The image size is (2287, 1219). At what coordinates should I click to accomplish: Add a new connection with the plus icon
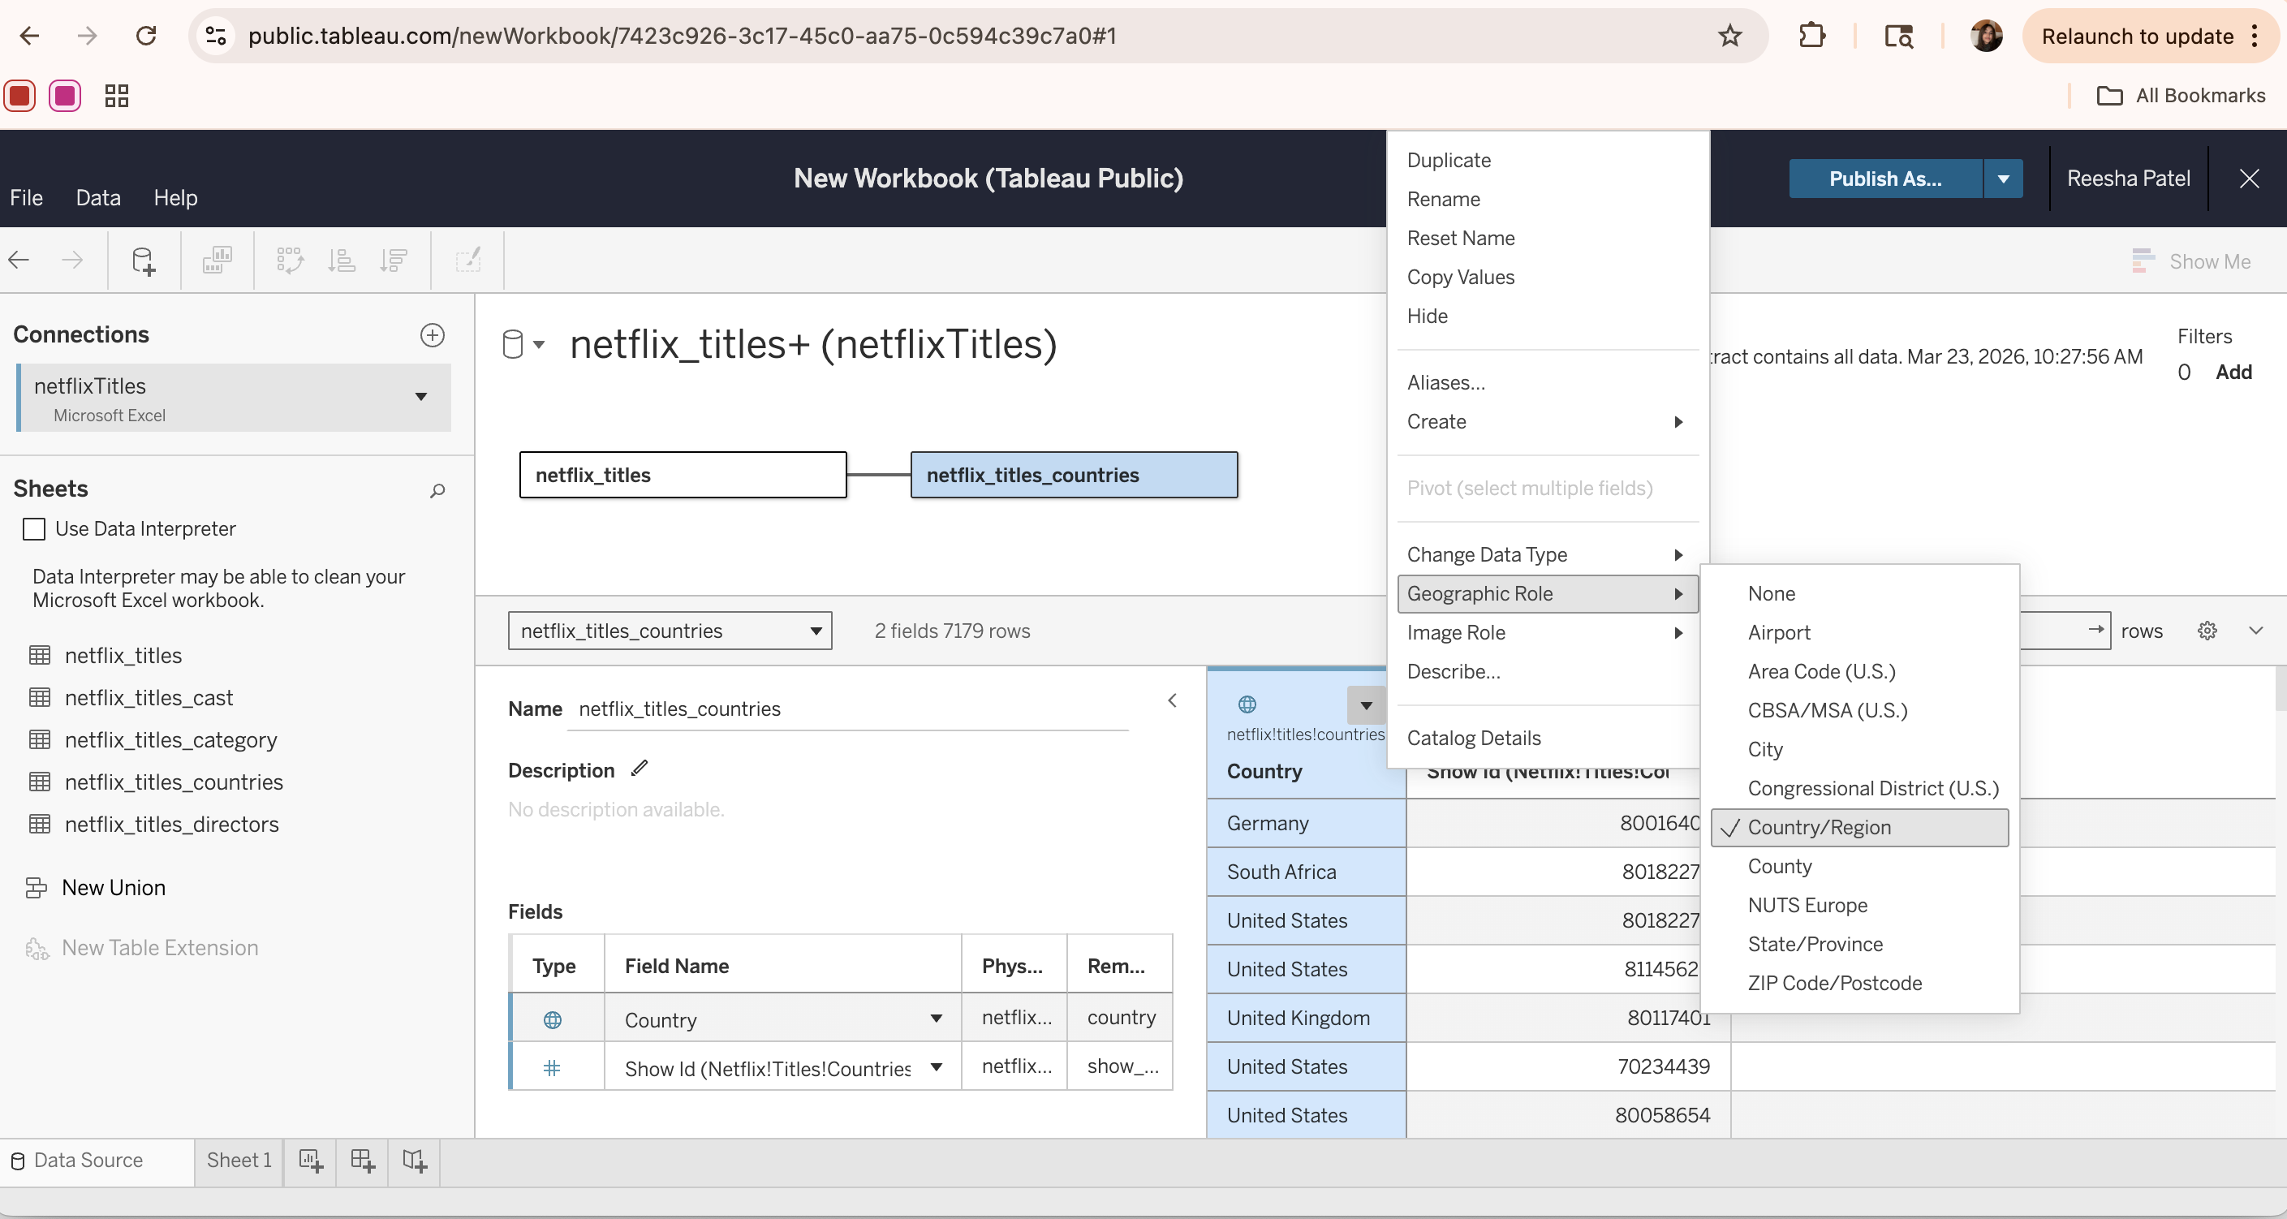(x=433, y=334)
